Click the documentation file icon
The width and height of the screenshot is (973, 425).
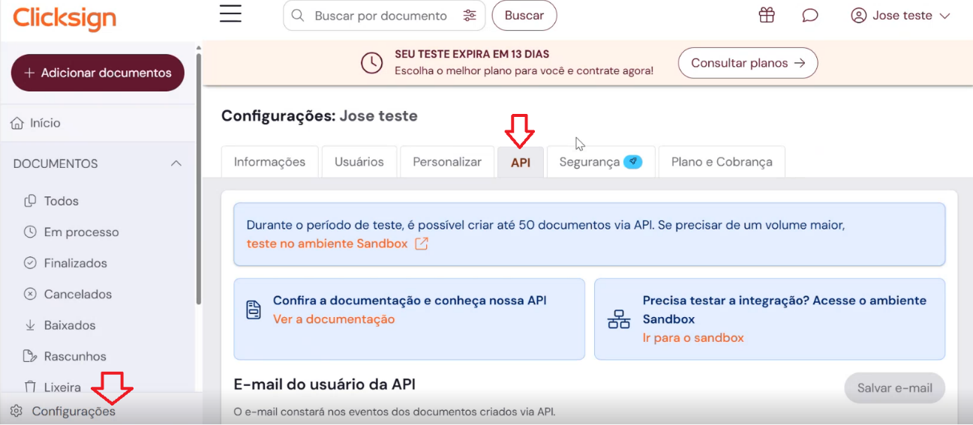coord(254,310)
